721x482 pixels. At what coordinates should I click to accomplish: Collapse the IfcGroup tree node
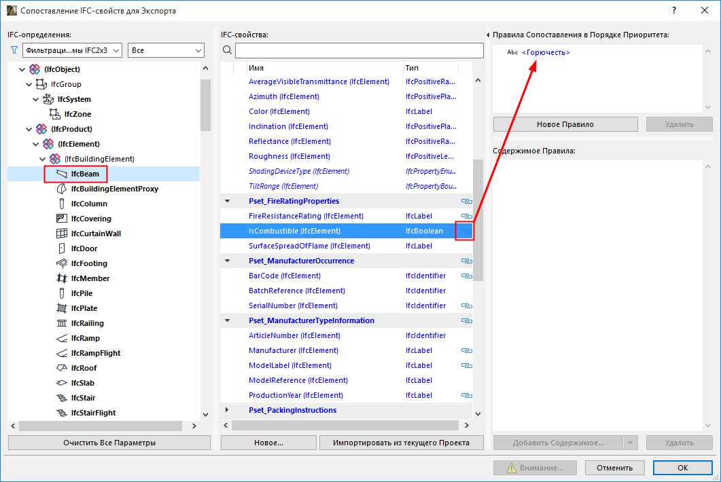29,84
